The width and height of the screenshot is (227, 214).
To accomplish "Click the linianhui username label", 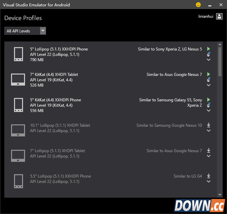I will pyautogui.click(x=206, y=16).
